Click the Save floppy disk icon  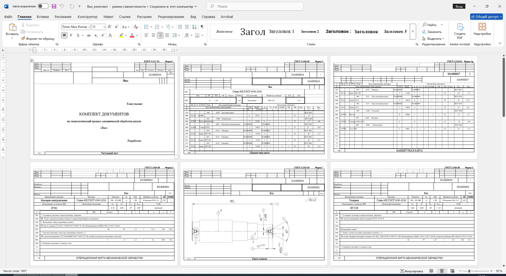coord(54,6)
